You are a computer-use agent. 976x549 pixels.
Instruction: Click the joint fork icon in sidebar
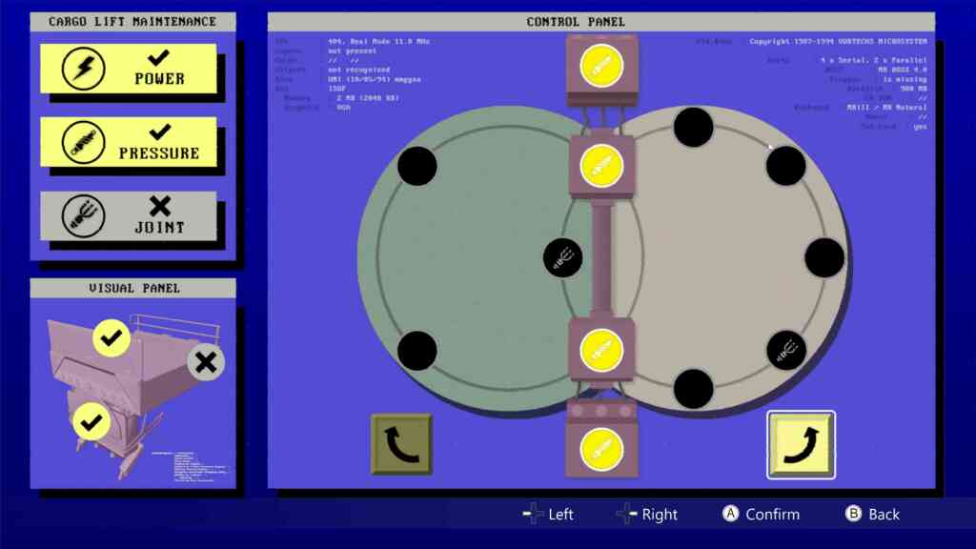(x=84, y=216)
